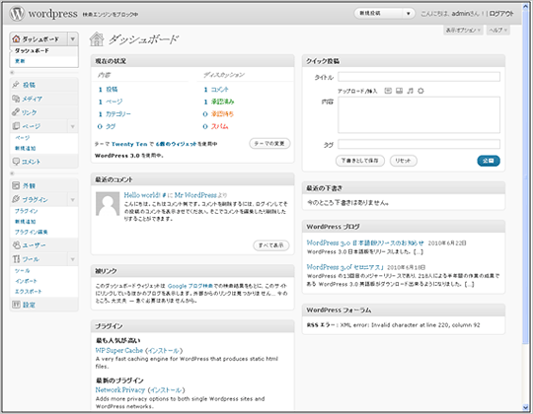Expand the Screen Options tab
Screen dimensions: 533x414
(x=463, y=31)
